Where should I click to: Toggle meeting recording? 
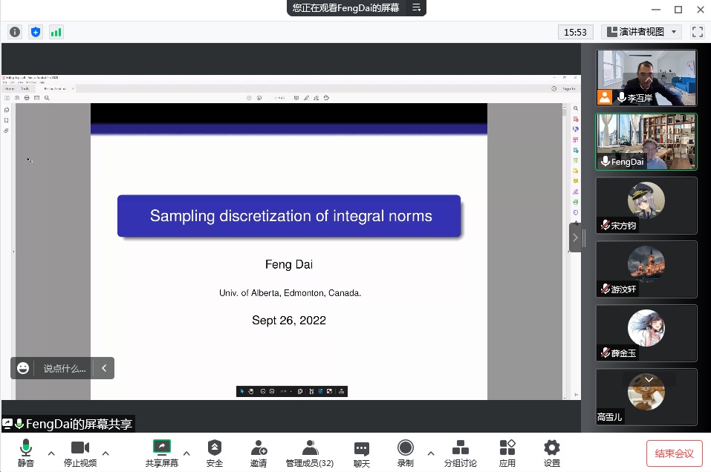click(x=405, y=453)
